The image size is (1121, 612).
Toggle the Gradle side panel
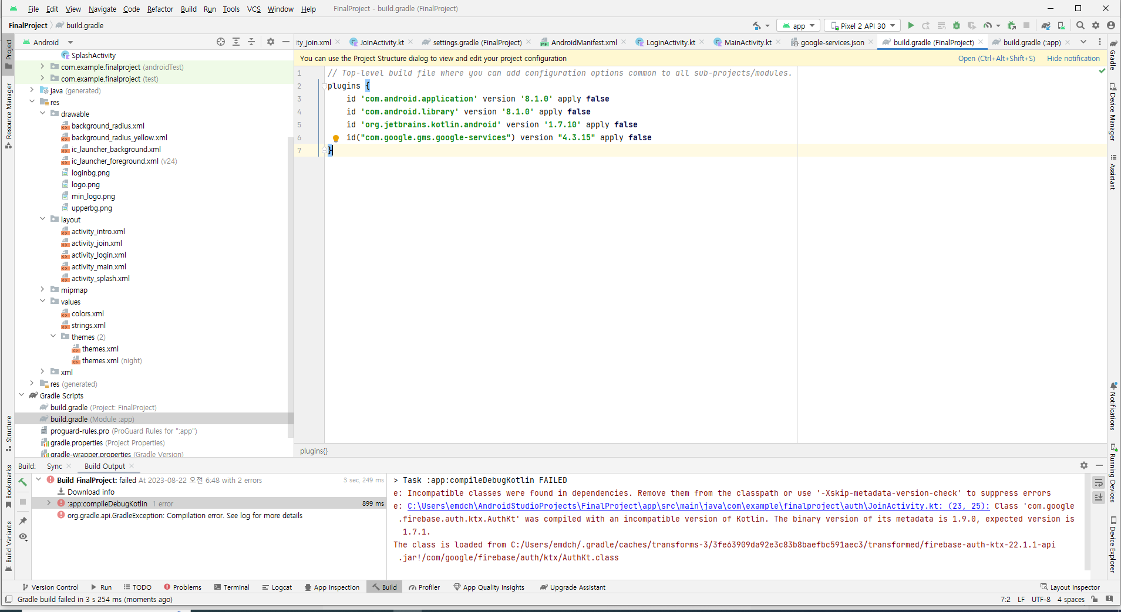pyautogui.click(x=1113, y=56)
